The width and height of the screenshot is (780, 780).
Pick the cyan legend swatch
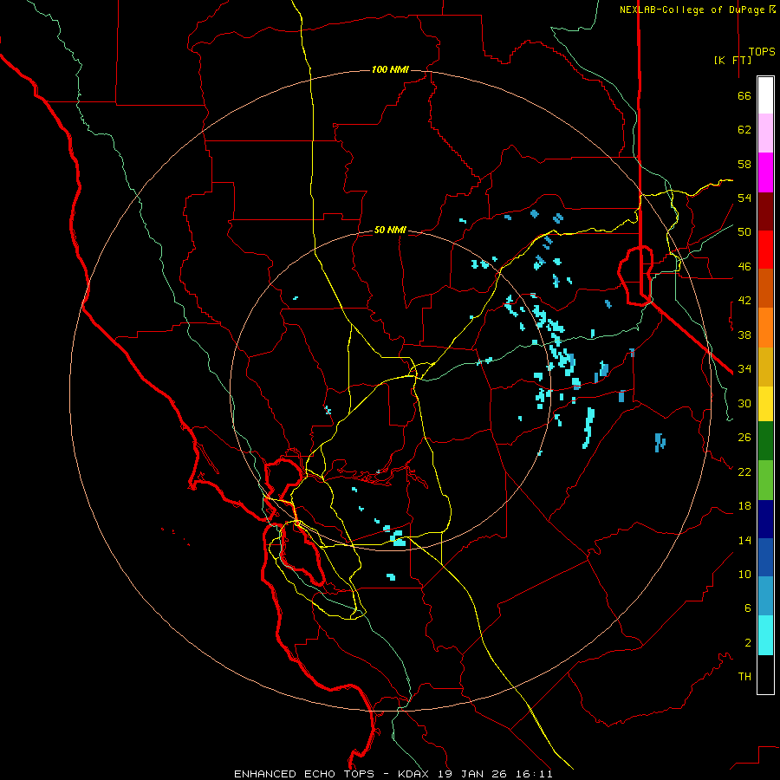tap(765, 635)
